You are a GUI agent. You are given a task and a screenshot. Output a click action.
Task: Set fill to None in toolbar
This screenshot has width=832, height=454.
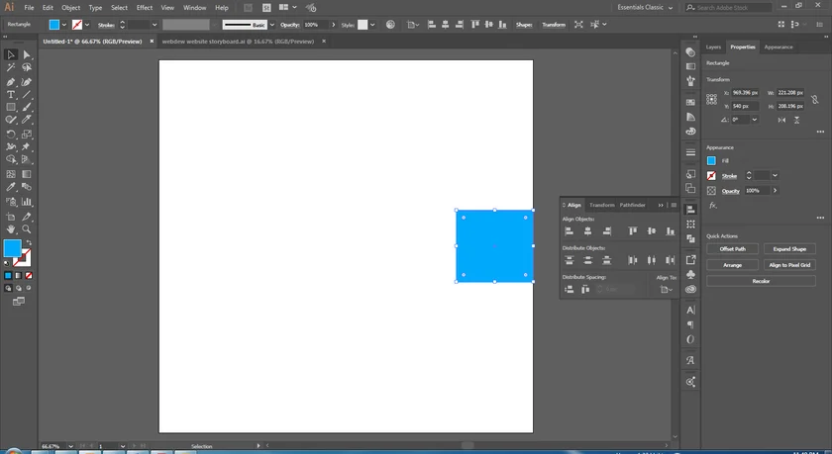click(27, 275)
